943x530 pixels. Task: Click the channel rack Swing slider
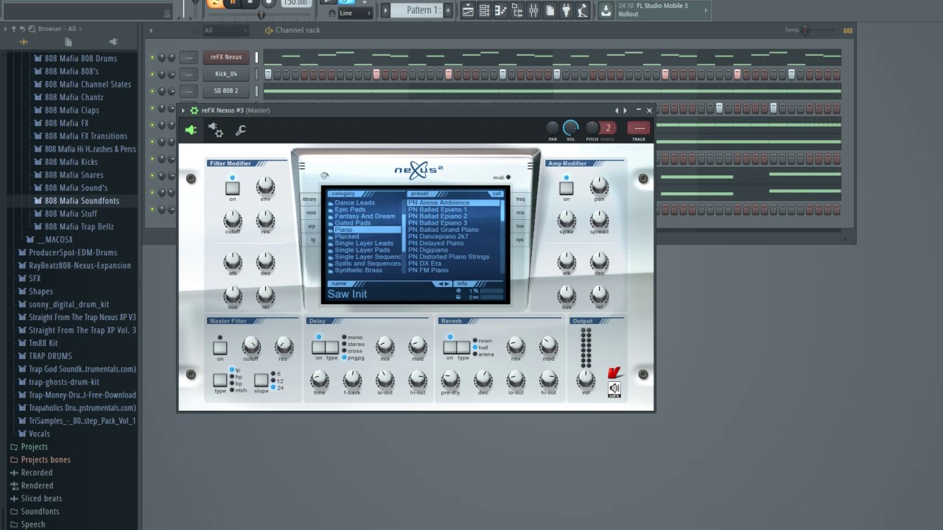818,30
